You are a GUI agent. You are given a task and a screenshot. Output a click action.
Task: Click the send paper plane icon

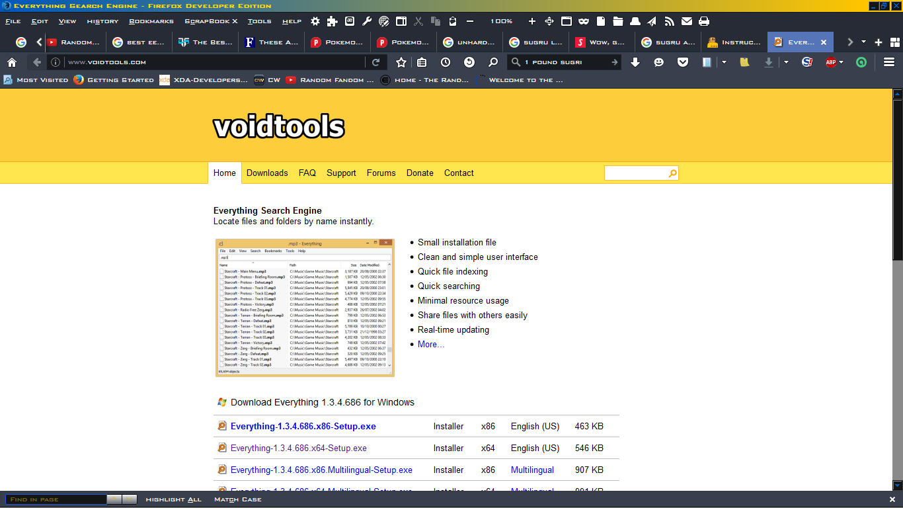(x=652, y=21)
